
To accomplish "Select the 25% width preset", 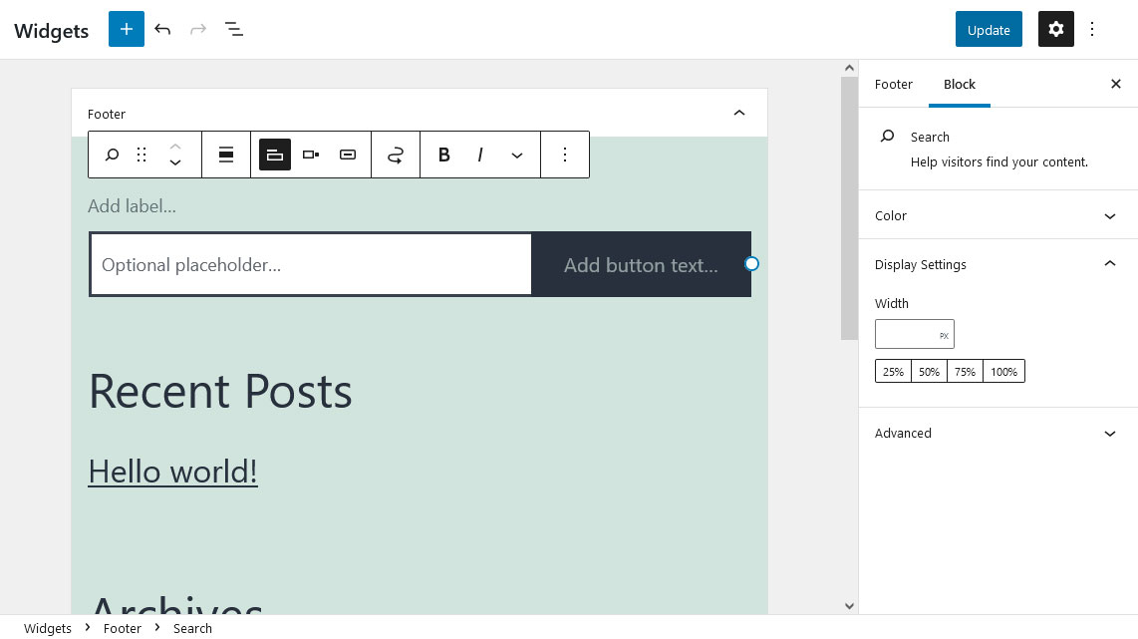I will [x=893, y=370].
